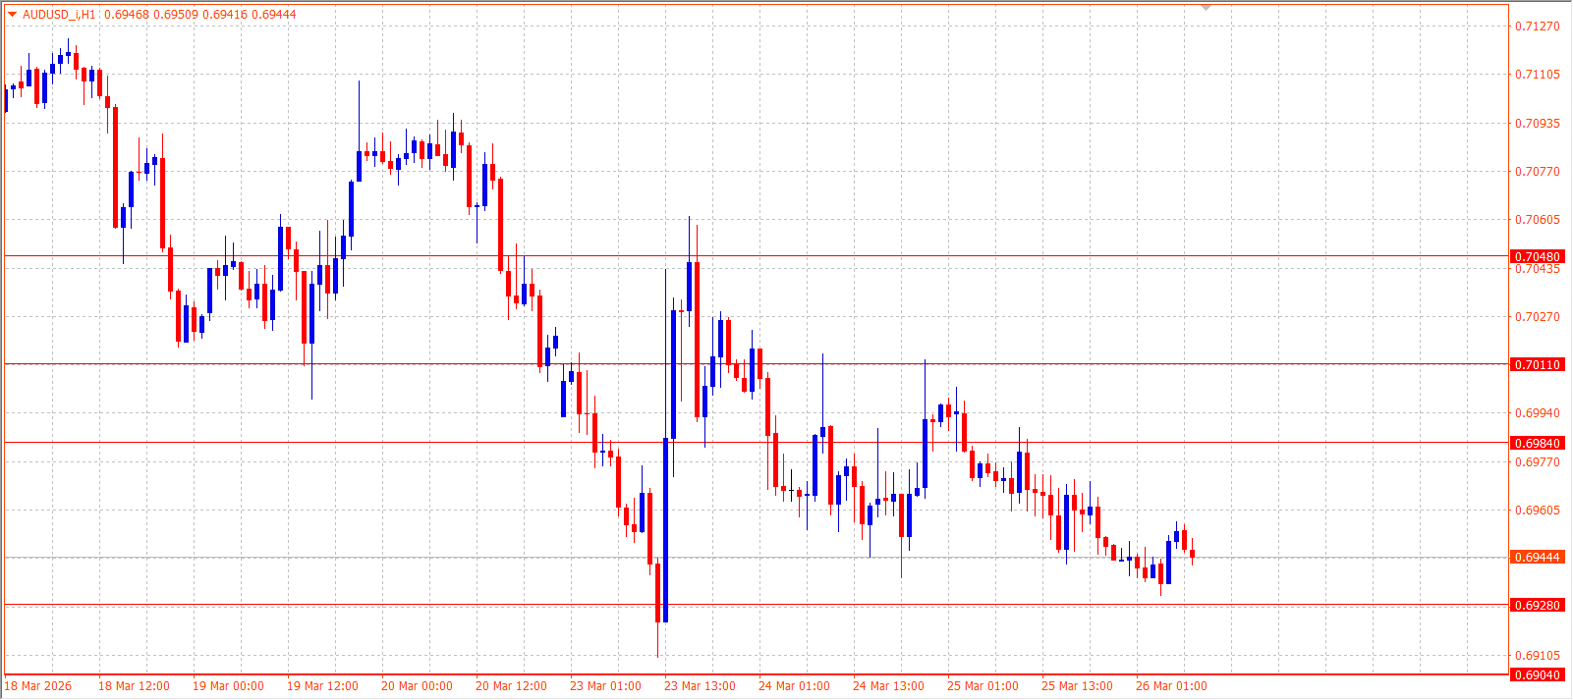
Task: Click the 0.69940 price scale label
Action: (1538, 413)
